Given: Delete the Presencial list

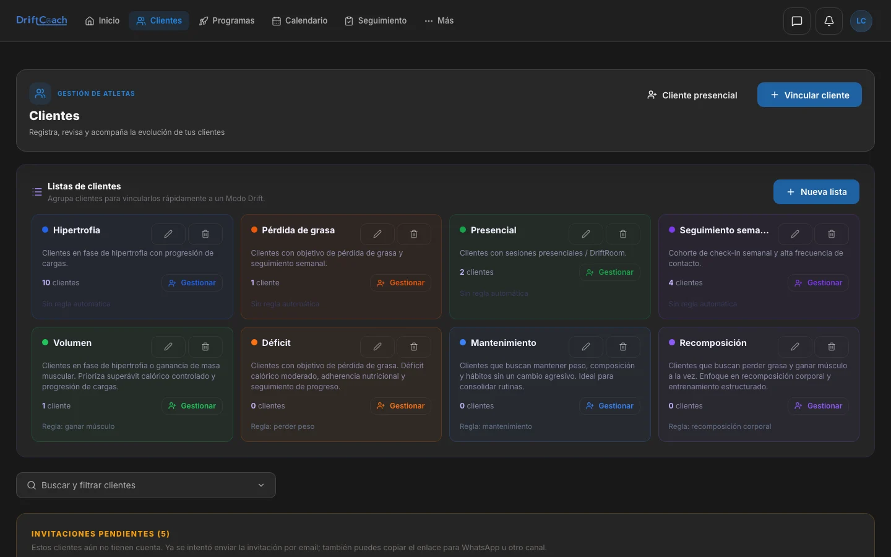Looking at the screenshot, I should coord(623,234).
